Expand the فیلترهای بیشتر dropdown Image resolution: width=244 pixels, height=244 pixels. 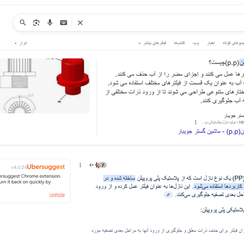click(x=152, y=43)
